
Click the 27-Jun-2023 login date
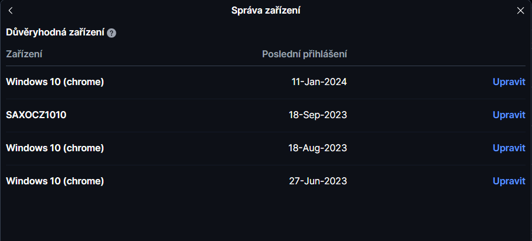318,181
